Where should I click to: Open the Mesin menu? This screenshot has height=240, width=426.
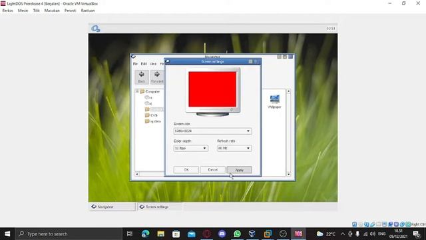[23, 11]
